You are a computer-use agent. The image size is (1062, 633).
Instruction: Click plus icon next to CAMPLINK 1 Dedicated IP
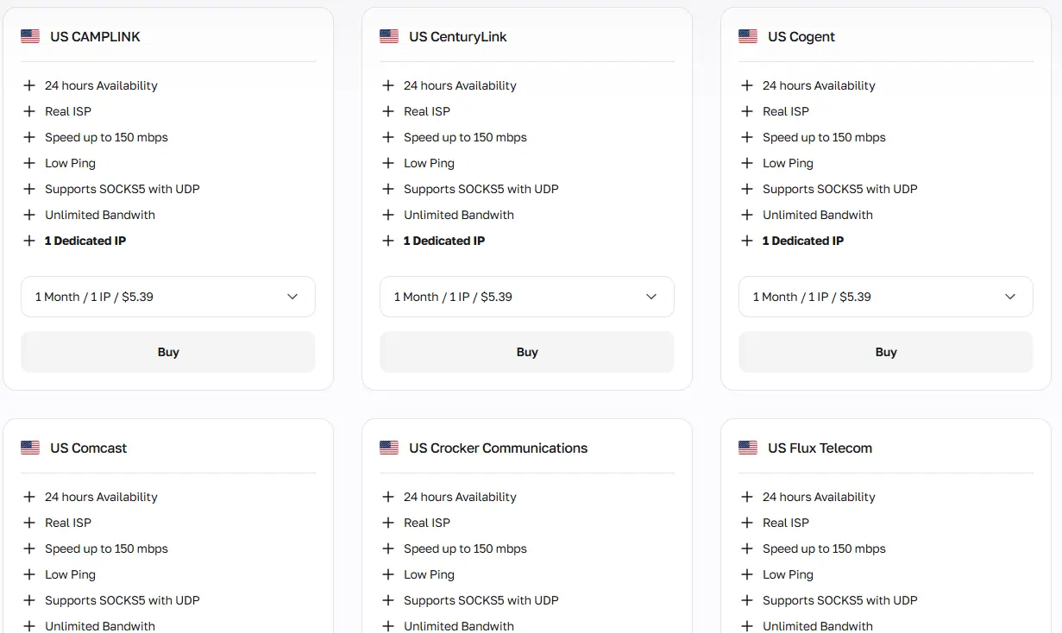[x=29, y=241]
